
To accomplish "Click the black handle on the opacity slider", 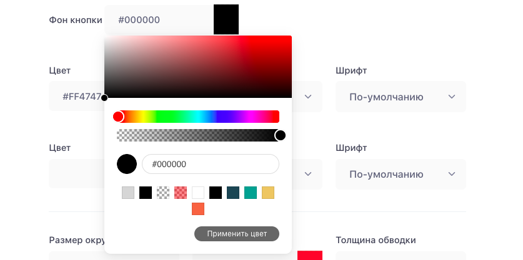I will pyautogui.click(x=281, y=135).
